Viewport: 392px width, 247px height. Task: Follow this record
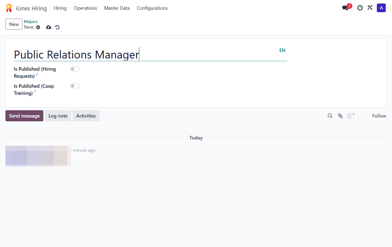point(379,116)
